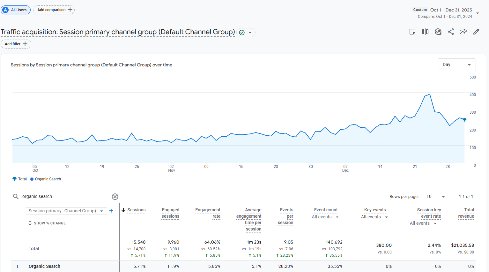This screenshot has height=272, width=489.
Task: Open the Insights trend icon
Action: pos(438,32)
